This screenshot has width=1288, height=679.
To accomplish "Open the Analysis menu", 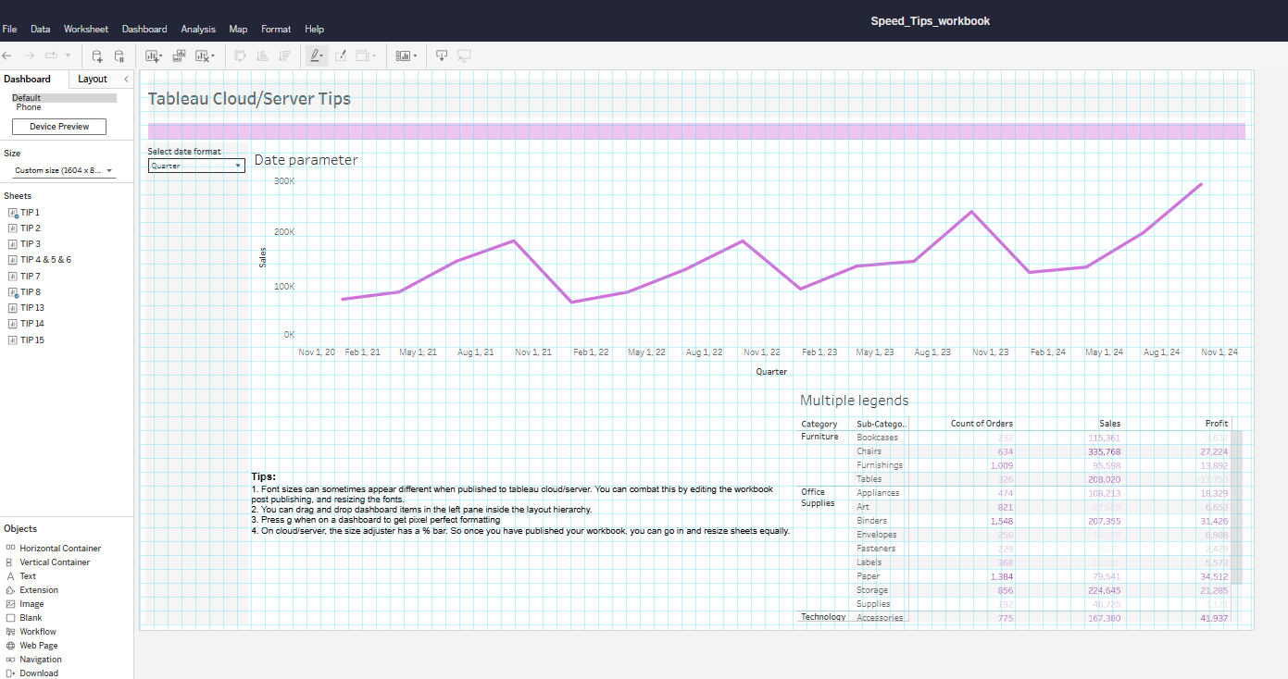I will click(198, 30).
